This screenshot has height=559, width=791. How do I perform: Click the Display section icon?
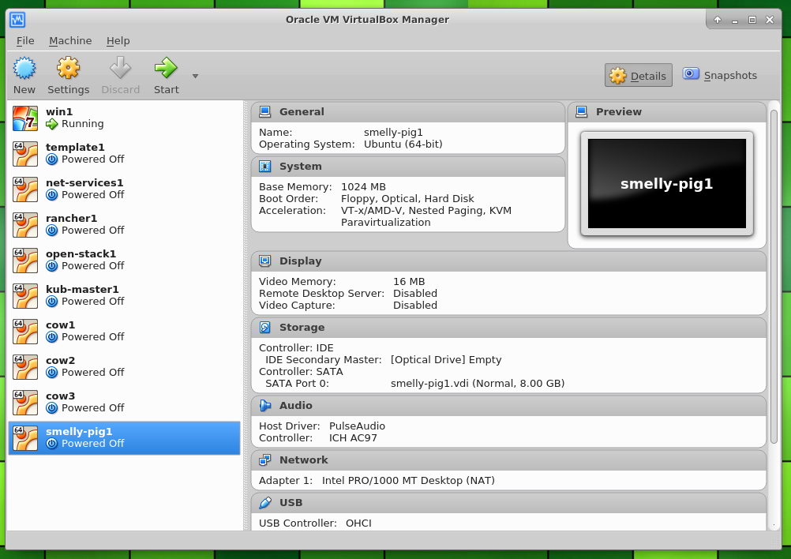pyautogui.click(x=264, y=261)
